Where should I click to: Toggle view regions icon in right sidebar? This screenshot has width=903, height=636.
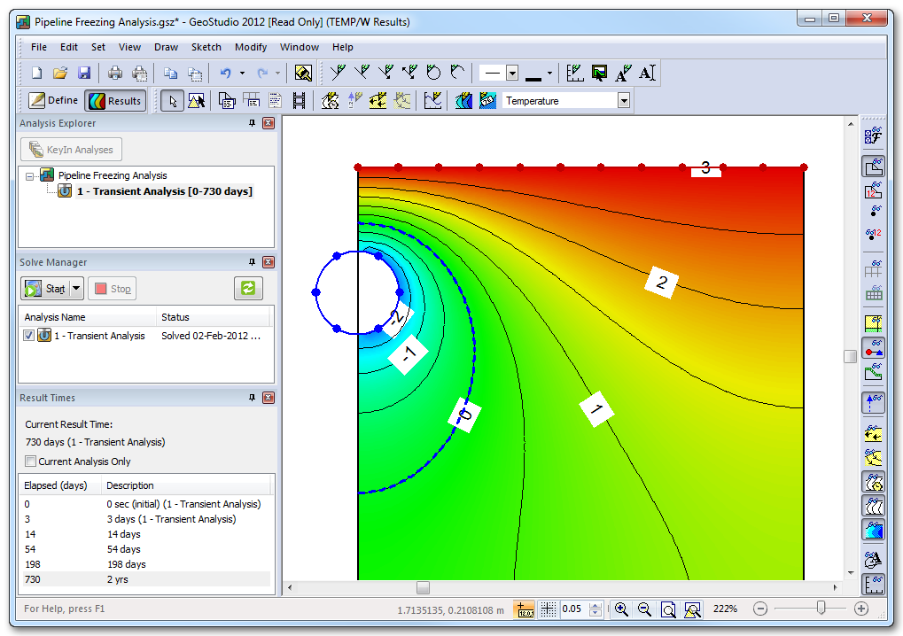(x=873, y=167)
